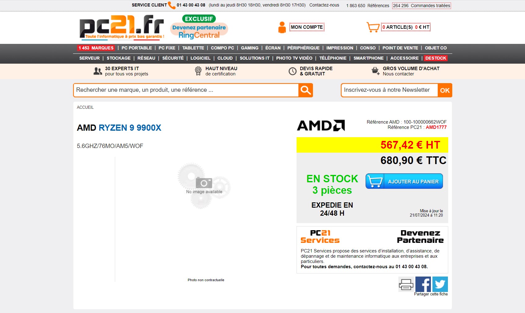Open the Objet Co menu
The width and height of the screenshot is (525, 313).
436,48
